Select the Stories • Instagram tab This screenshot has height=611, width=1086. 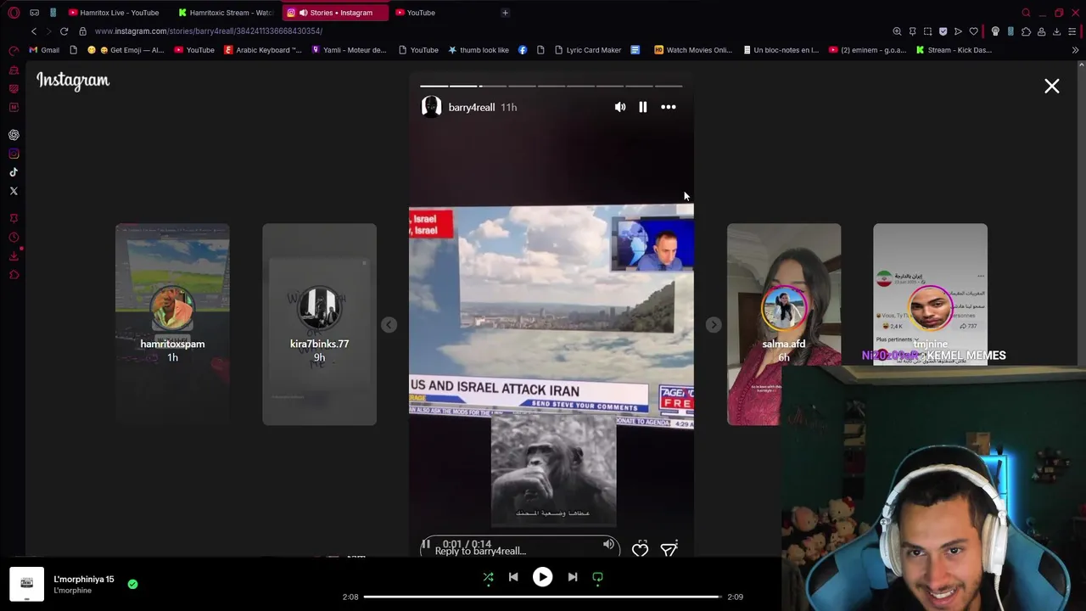[x=335, y=13]
